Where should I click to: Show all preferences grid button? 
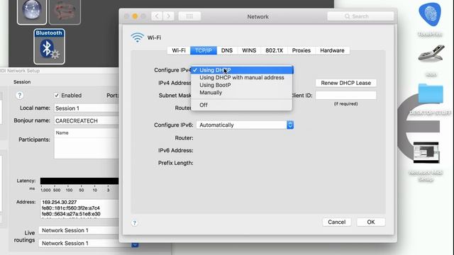click(189, 16)
